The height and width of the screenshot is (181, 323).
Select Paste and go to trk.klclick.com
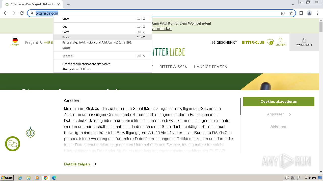pyautogui.click(x=102, y=42)
